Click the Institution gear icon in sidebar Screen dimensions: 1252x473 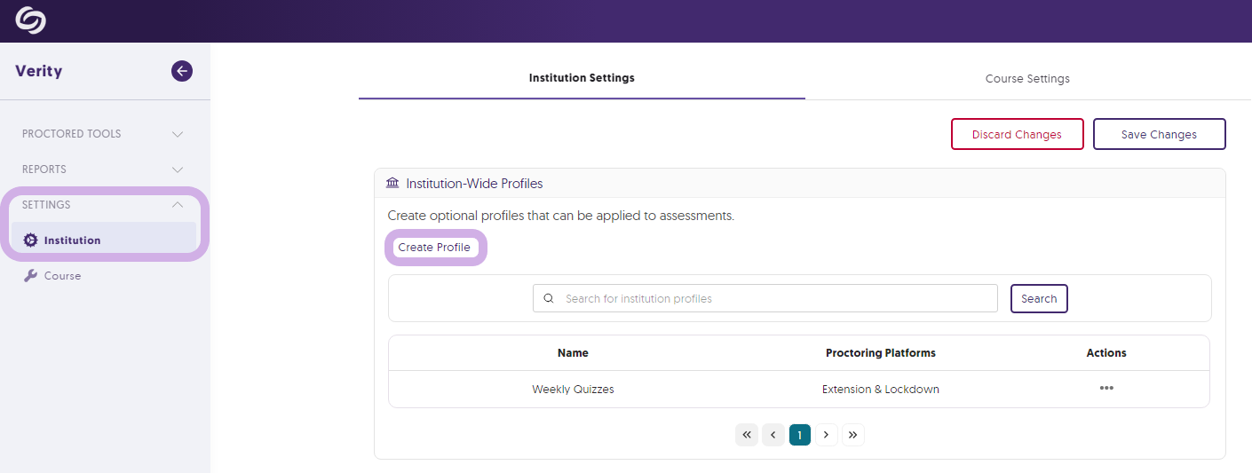point(30,240)
